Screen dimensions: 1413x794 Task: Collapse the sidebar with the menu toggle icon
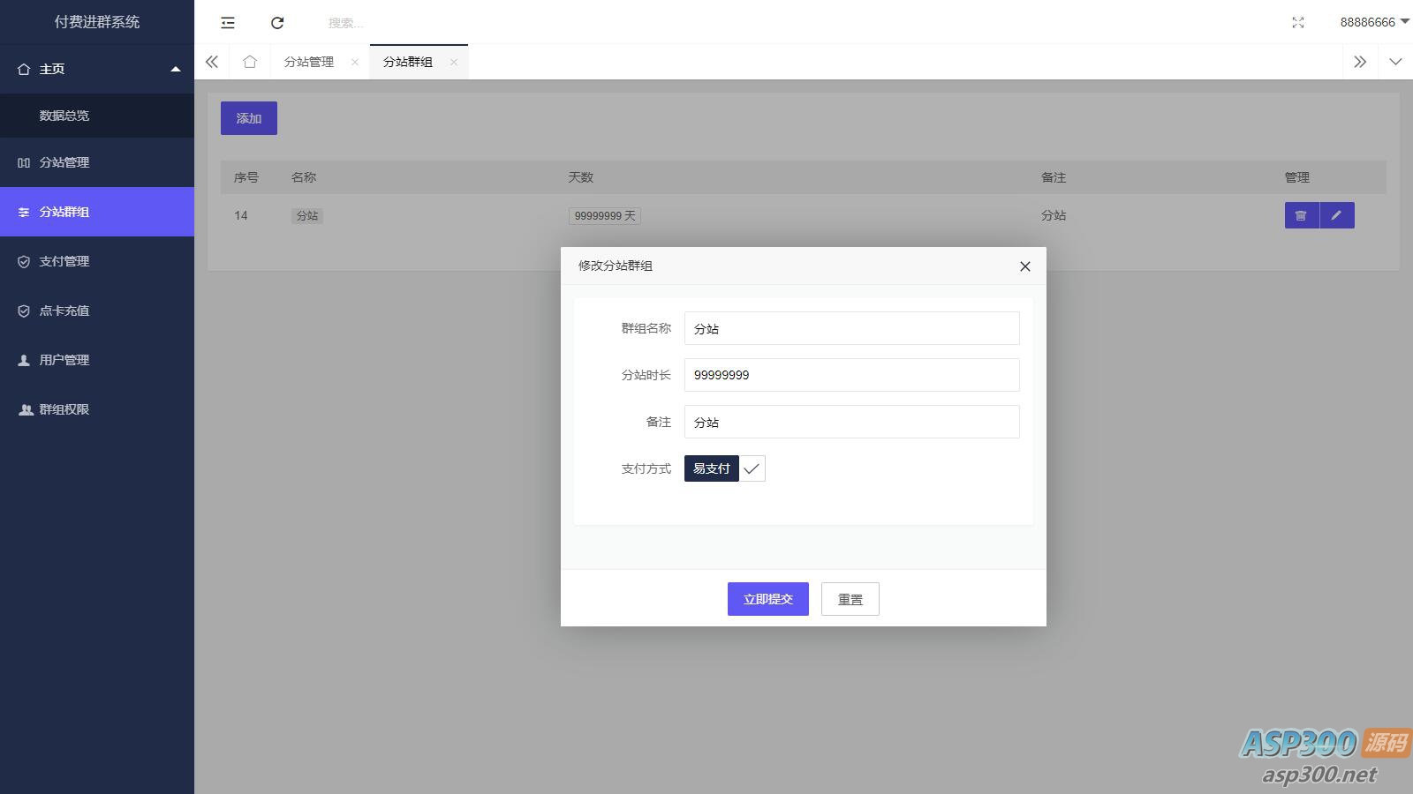tap(228, 23)
